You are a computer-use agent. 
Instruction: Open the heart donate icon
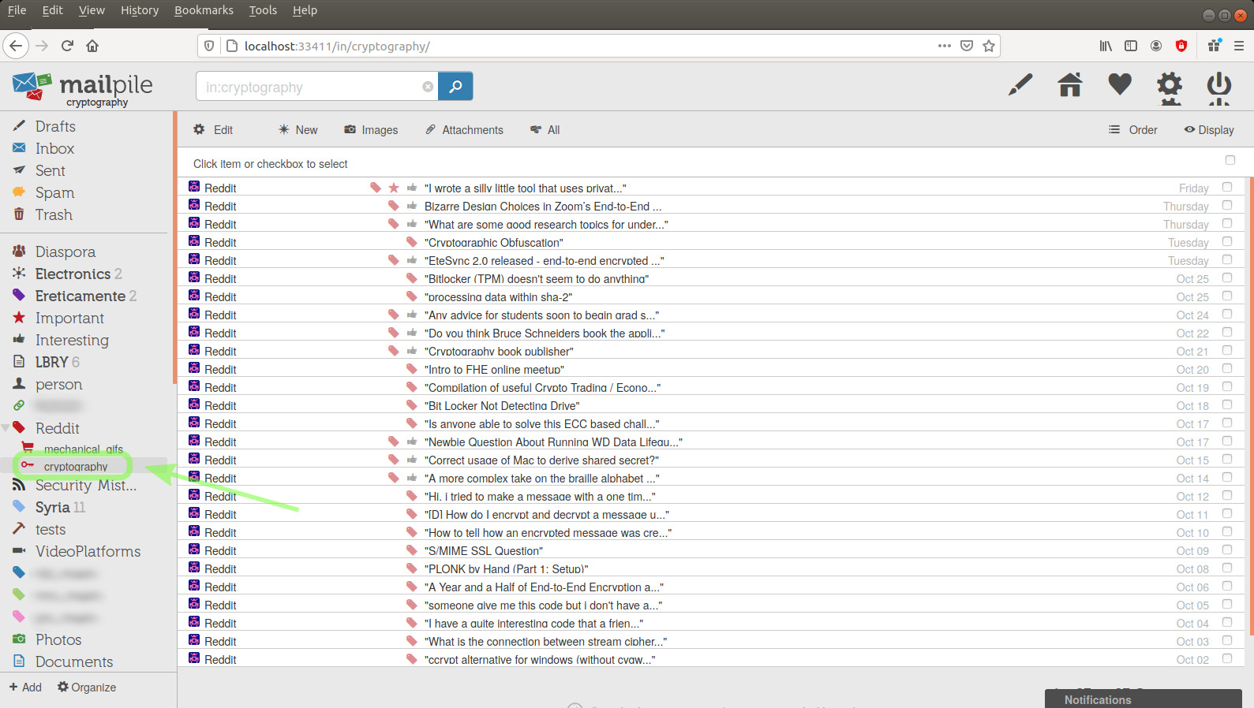1120,84
